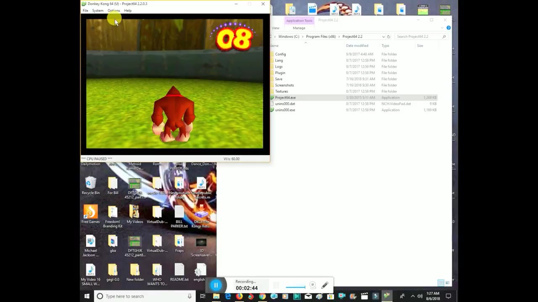Open the taskbar volume control
This screenshot has height=302, width=538.
tap(420, 296)
